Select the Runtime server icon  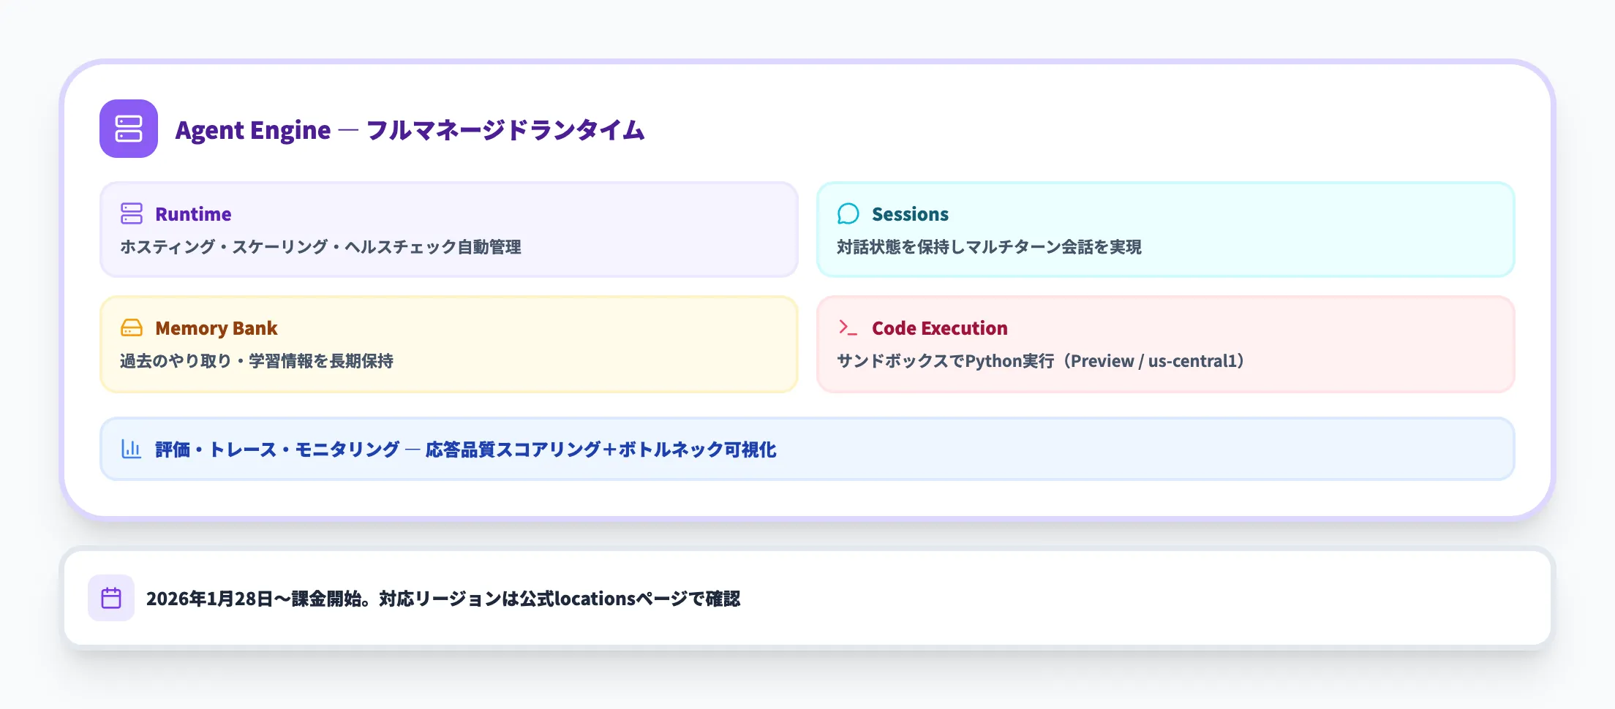click(x=132, y=214)
